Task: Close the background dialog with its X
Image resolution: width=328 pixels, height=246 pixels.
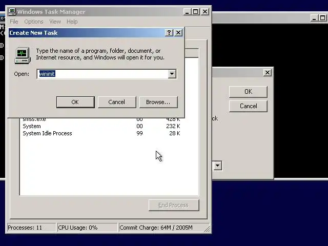Action: point(268,73)
